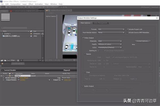
Task: Open the project color depth bpc setting
Action: coord(13,60)
